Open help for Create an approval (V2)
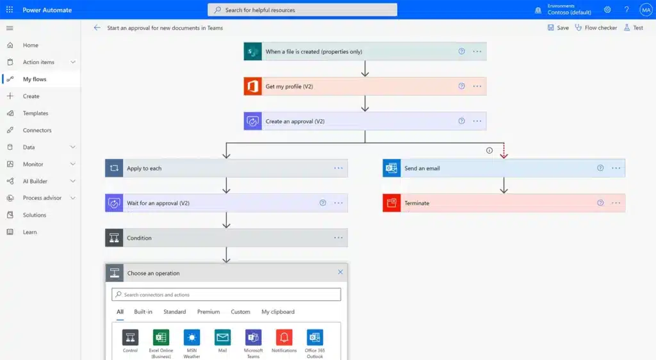 461,121
